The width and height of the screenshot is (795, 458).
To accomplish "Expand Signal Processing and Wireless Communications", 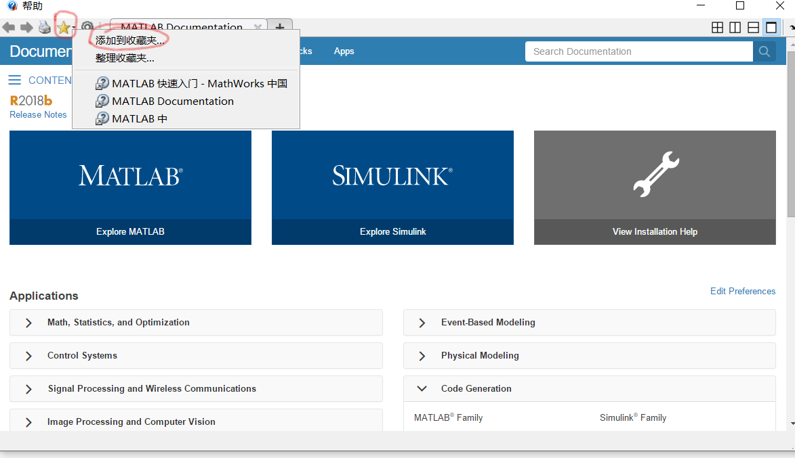I will click(196, 389).
